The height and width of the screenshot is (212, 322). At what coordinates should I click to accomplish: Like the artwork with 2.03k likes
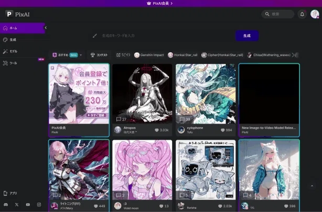click(x=220, y=206)
